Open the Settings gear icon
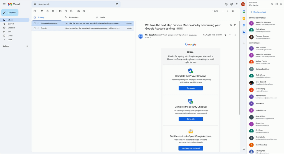This screenshot has width=284, height=154. [x=232, y=4]
